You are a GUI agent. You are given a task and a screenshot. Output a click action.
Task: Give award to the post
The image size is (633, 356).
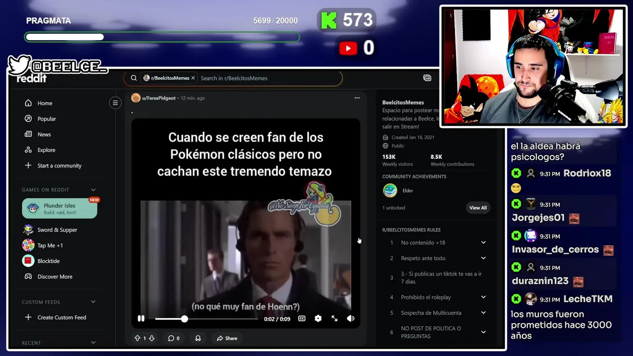tap(198, 338)
